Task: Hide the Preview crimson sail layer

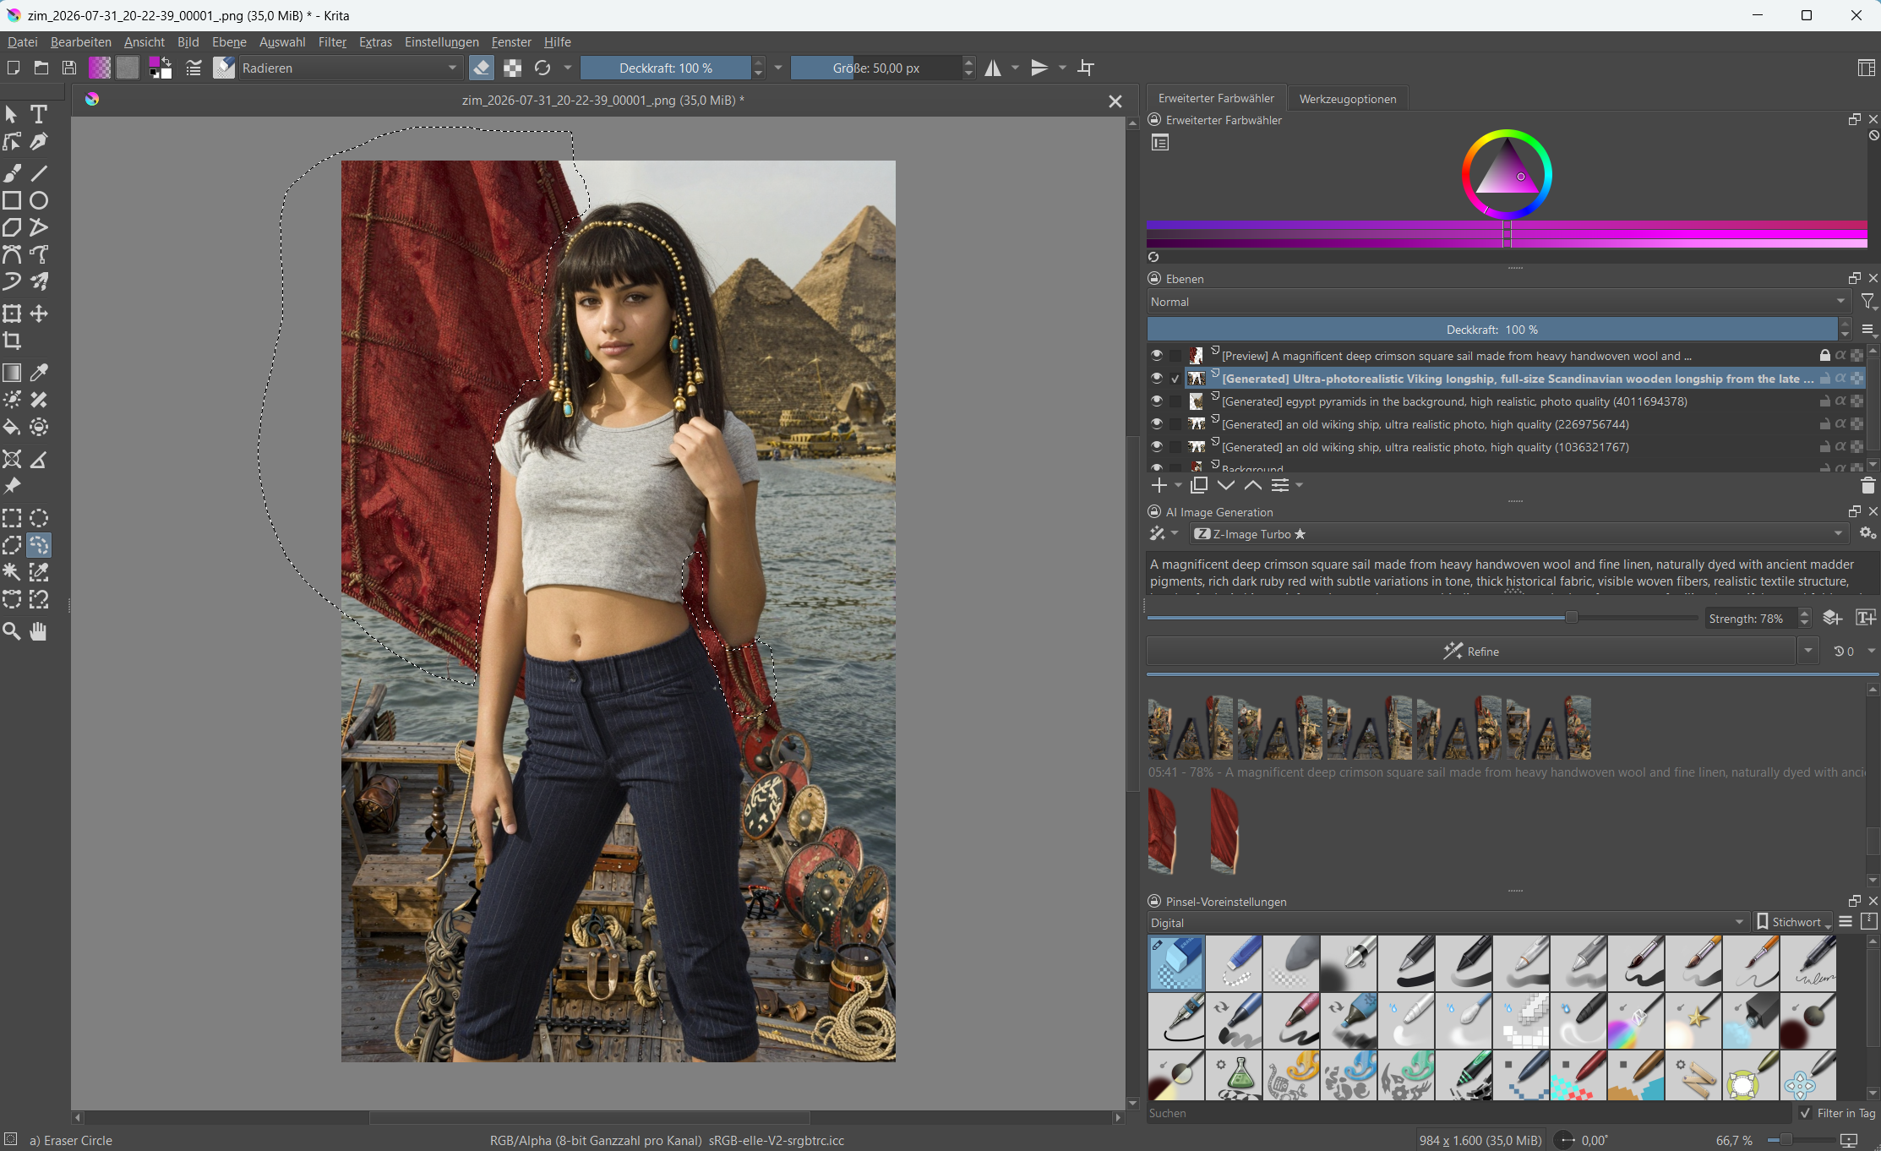Action: click(x=1157, y=356)
